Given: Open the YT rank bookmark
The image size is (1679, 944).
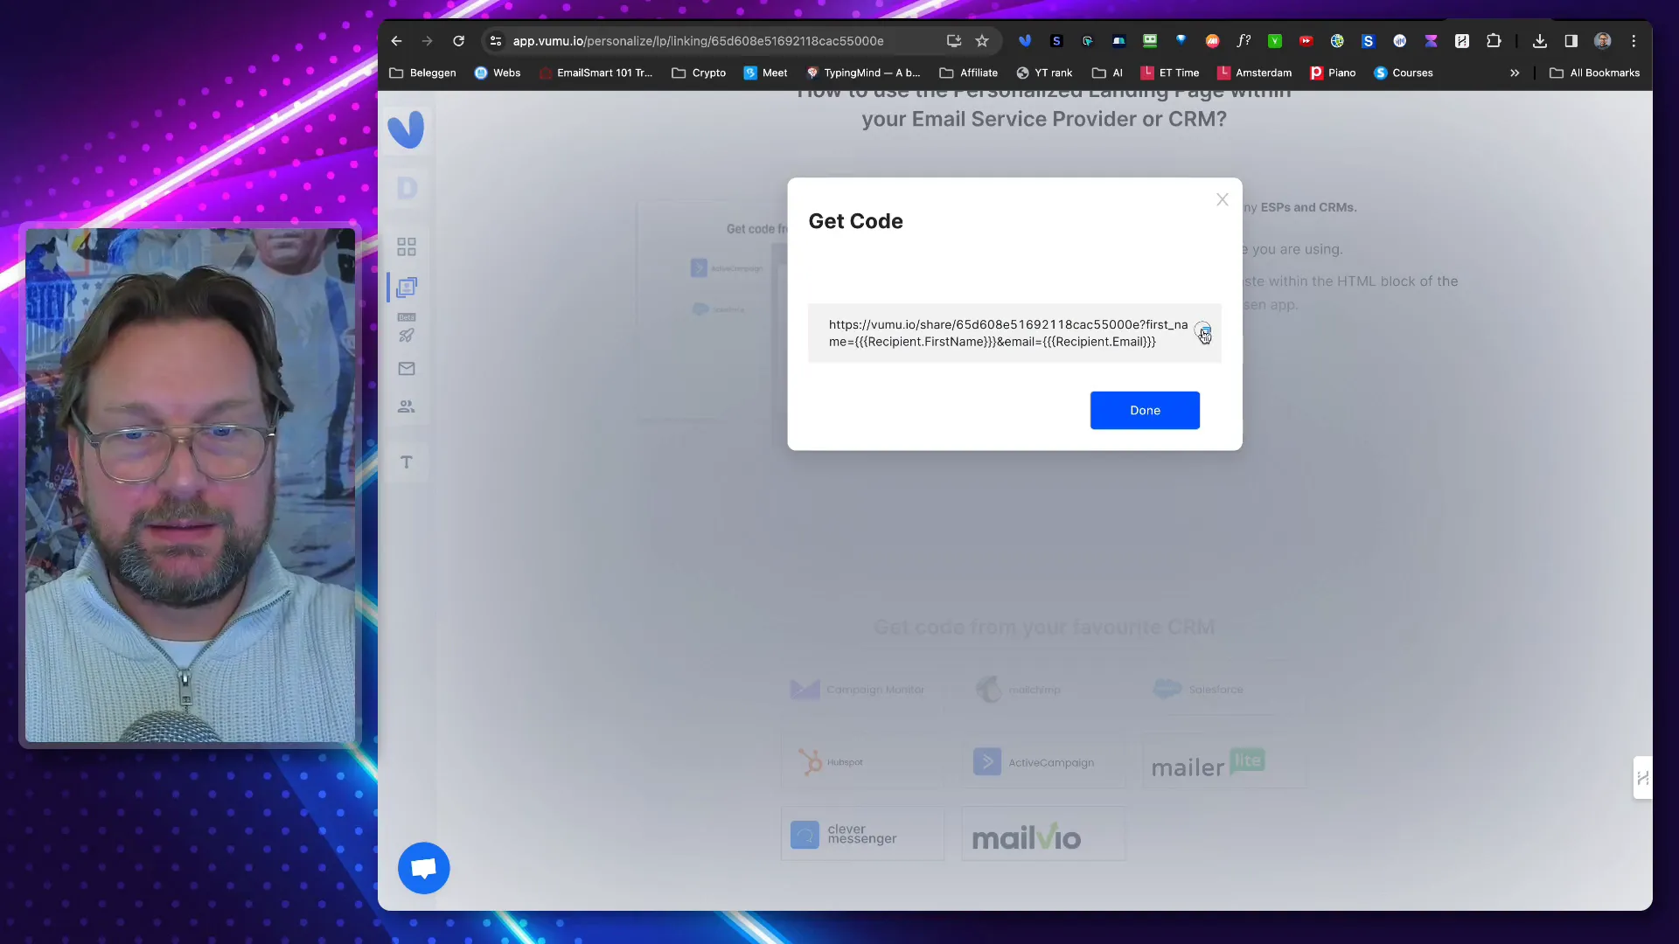Looking at the screenshot, I should pyautogui.click(x=1044, y=73).
